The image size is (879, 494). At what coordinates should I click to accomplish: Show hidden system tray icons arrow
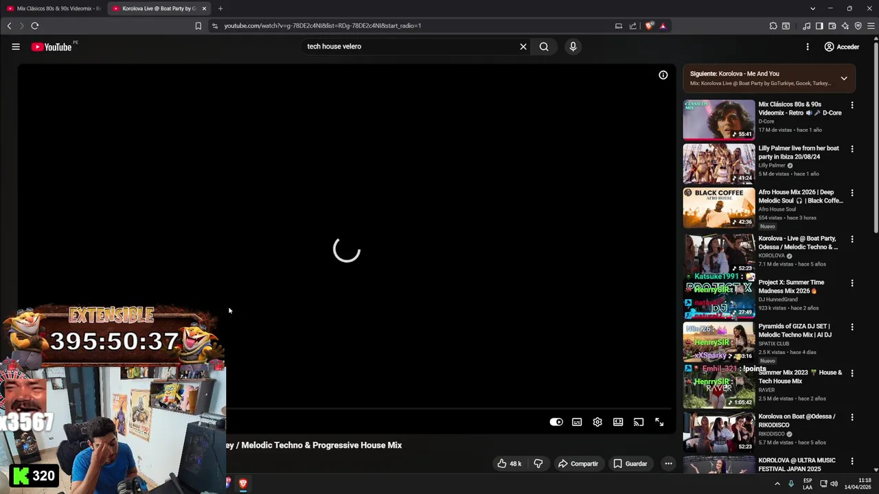777,484
